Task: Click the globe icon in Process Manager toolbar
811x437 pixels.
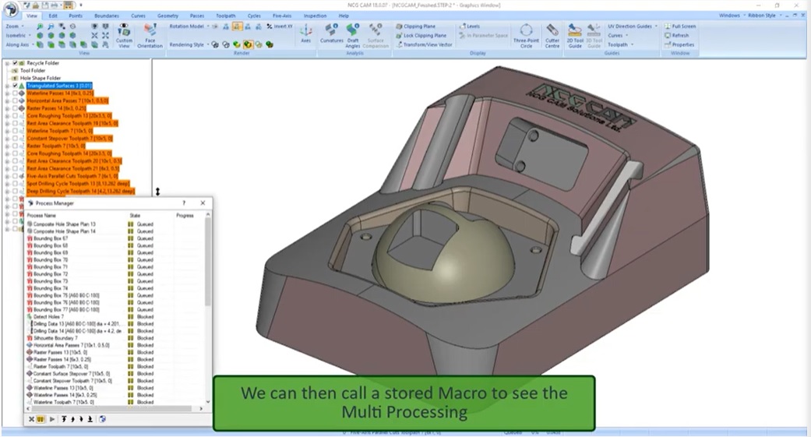Action: pos(102,419)
